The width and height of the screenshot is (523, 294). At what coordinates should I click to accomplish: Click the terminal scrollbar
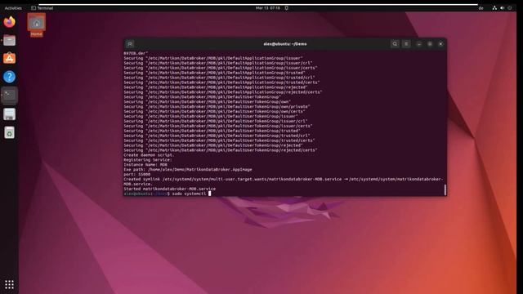tap(445, 190)
